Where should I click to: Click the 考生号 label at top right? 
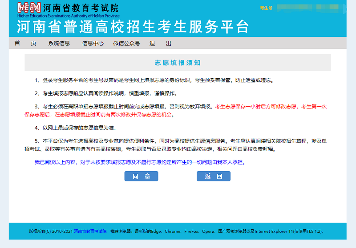(x=266, y=8)
